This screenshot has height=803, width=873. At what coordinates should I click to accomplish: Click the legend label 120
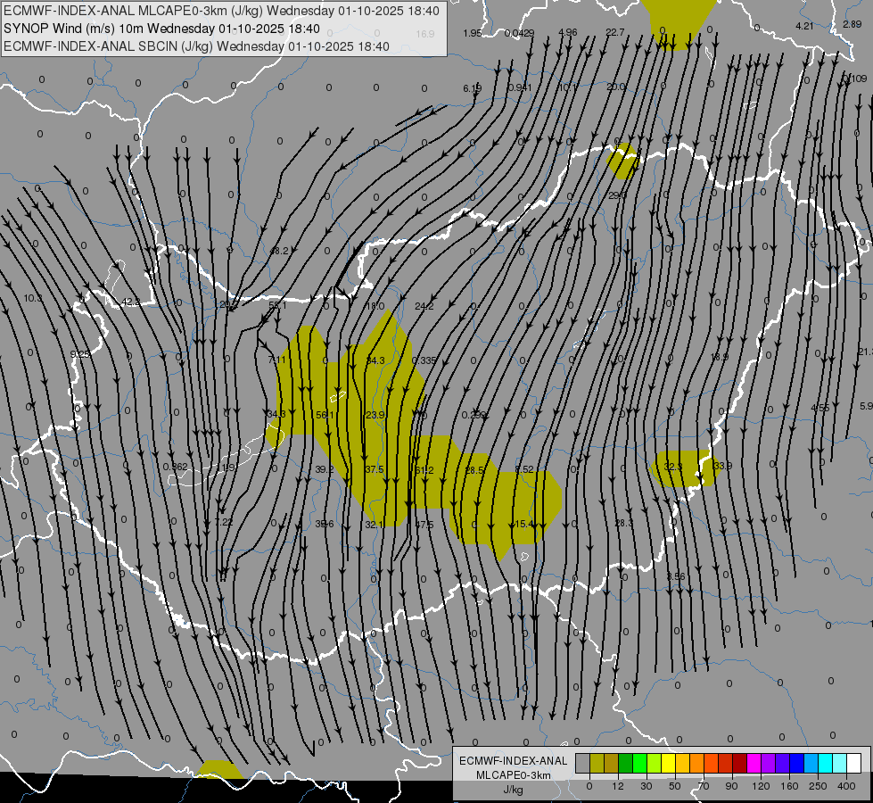pyautogui.click(x=761, y=786)
